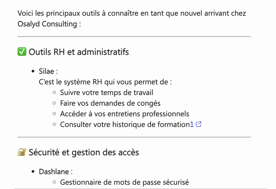The height and width of the screenshot is (189, 276).
Task: Click the padlock emoji beside Sécurité
Action: coord(22,152)
